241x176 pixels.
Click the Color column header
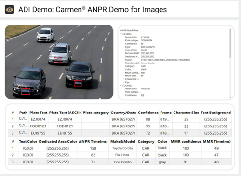tap(162, 142)
